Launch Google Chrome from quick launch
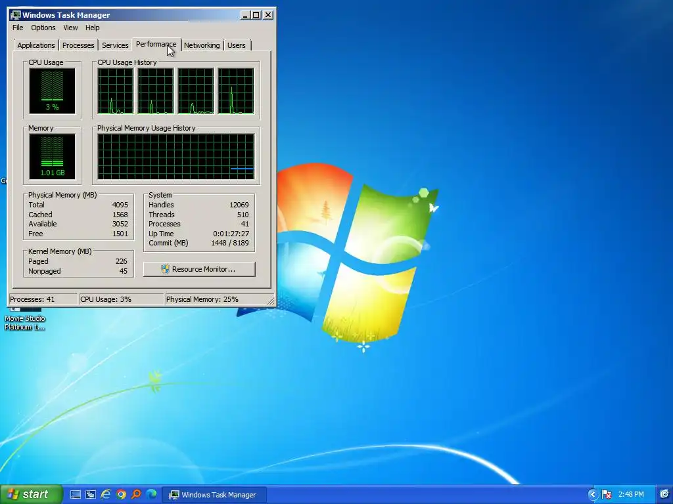This screenshot has width=673, height=504. [x=121, y=495]
